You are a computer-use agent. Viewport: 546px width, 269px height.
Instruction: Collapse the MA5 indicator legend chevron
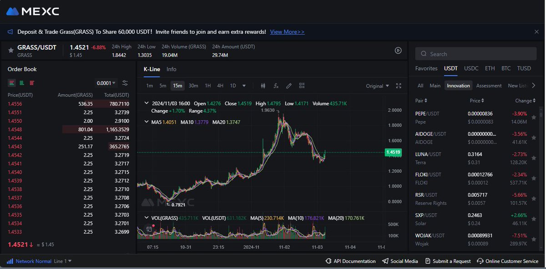pyautogui.click(x=147, y=122)
